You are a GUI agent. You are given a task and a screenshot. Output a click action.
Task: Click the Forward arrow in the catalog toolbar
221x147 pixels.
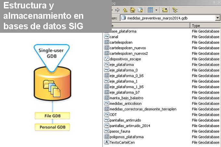pos(117,10)
